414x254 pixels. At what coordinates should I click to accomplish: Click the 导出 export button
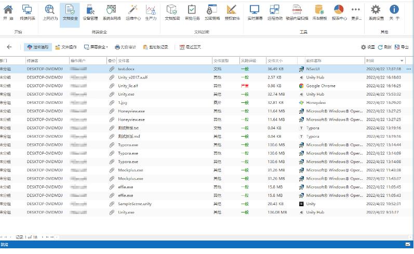pos(401,47)
